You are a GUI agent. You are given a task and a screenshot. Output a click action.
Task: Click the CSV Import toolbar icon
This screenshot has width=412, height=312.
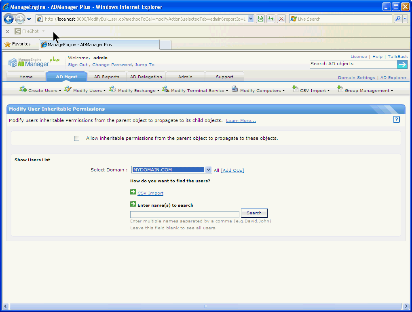click(295, 89)
